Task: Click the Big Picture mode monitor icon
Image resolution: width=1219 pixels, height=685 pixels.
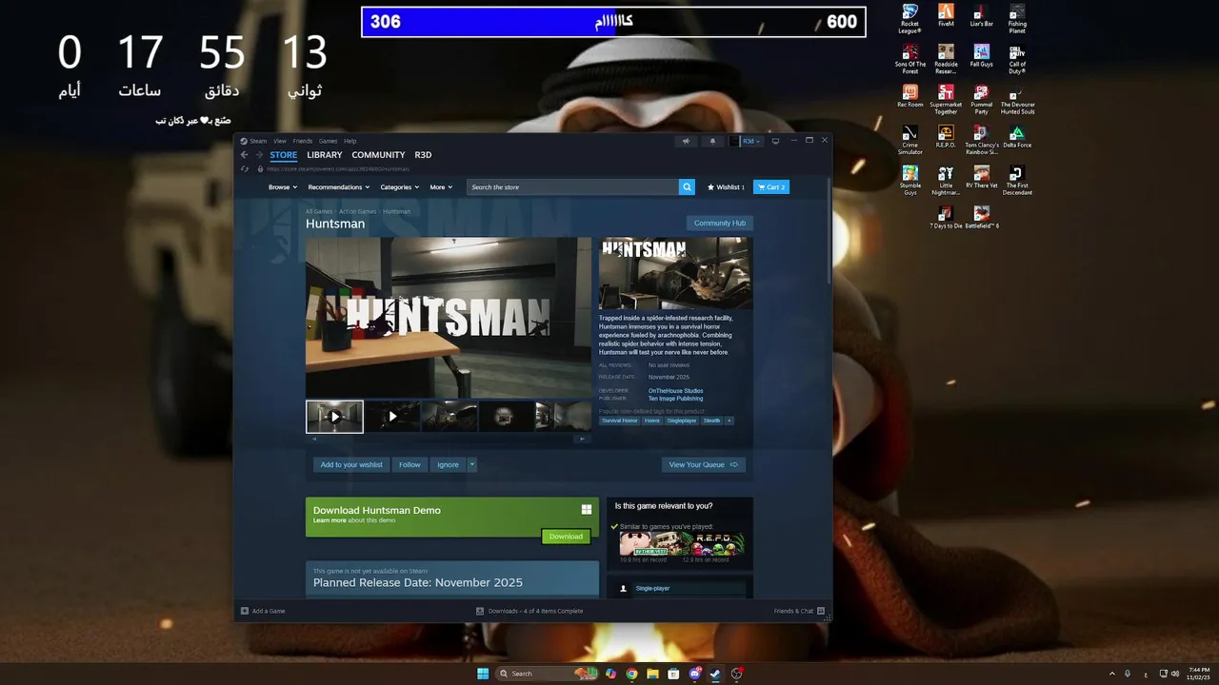Action: (775, 141)
